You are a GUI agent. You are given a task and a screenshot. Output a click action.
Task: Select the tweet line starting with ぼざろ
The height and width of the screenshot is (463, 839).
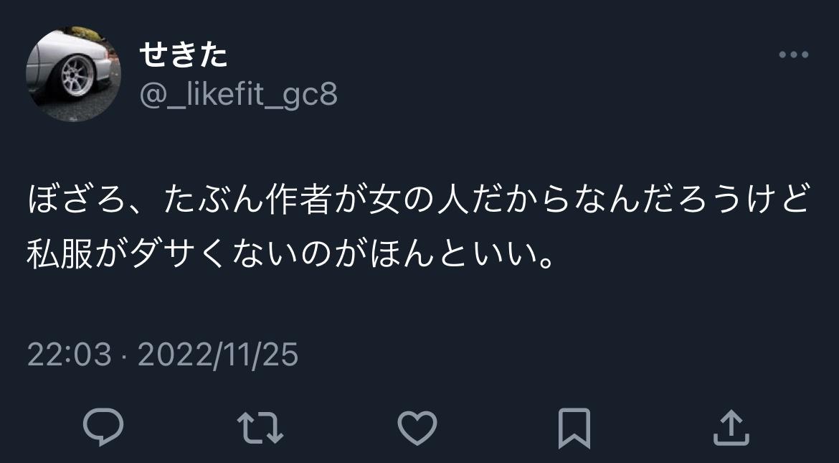[418, 200]
